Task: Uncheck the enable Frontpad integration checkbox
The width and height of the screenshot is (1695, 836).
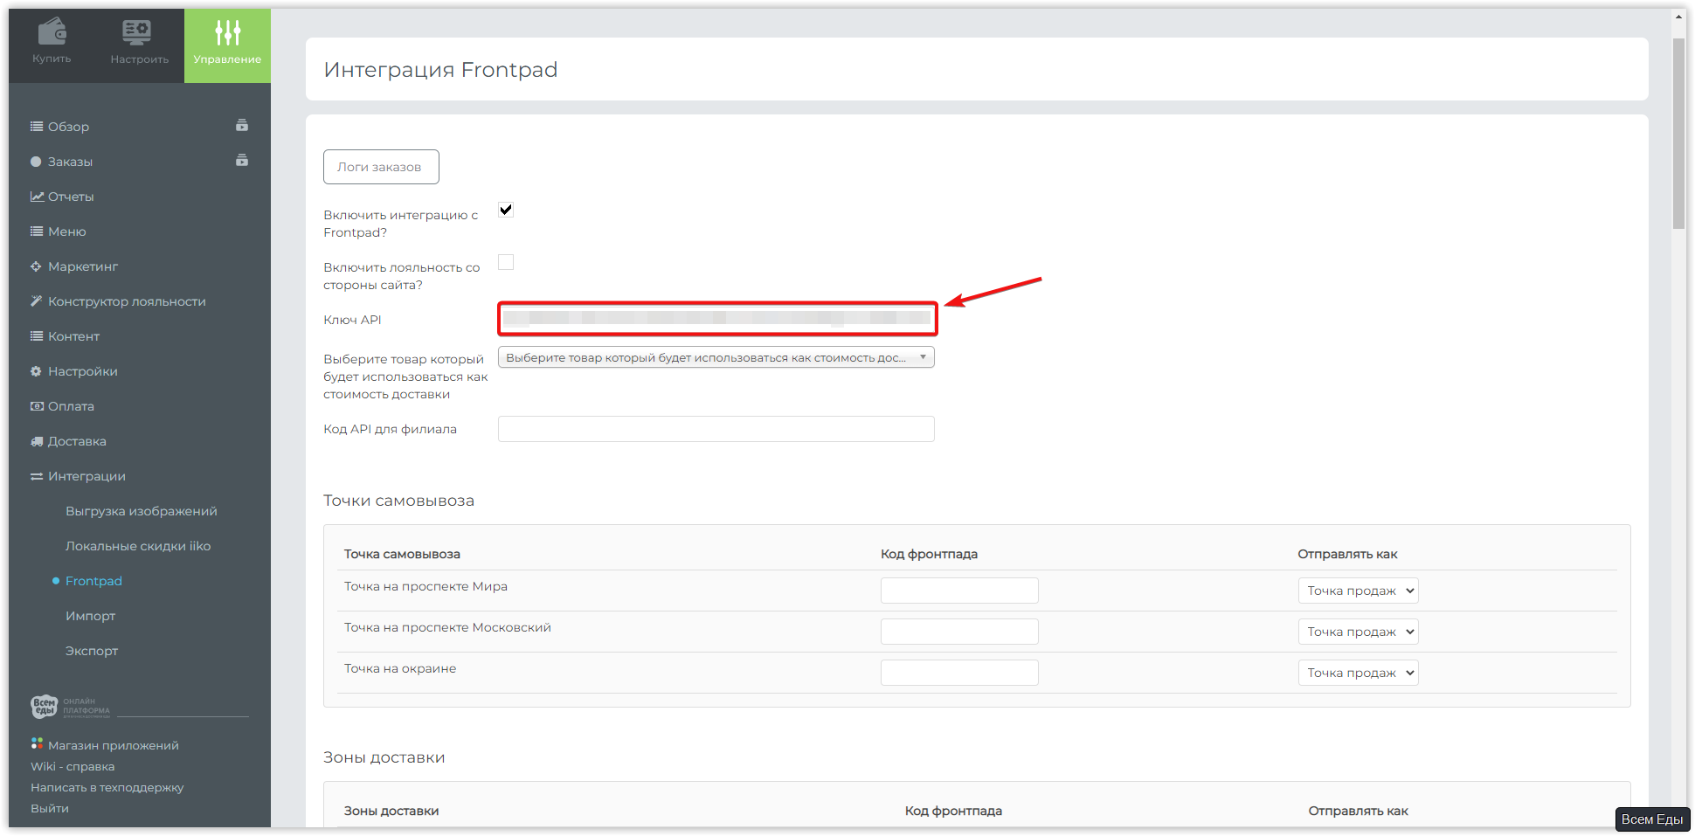Action: (x=506, y=210)
